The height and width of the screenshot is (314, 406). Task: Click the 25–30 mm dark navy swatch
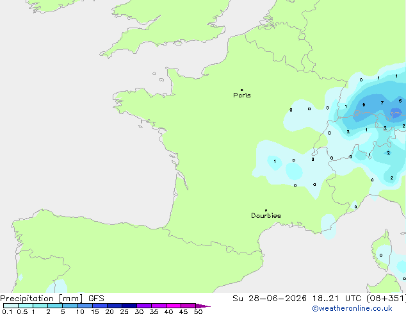tap(129, 306)
